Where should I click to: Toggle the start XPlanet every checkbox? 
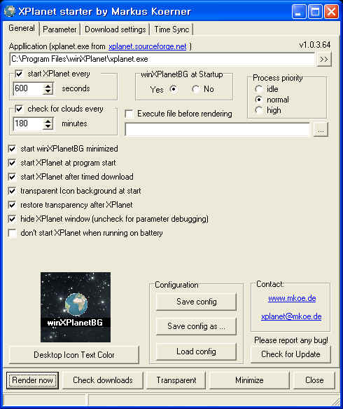(19, 74)
